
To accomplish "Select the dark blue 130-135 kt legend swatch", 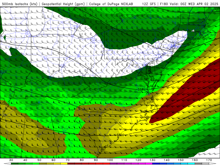I will pos(156,164).
